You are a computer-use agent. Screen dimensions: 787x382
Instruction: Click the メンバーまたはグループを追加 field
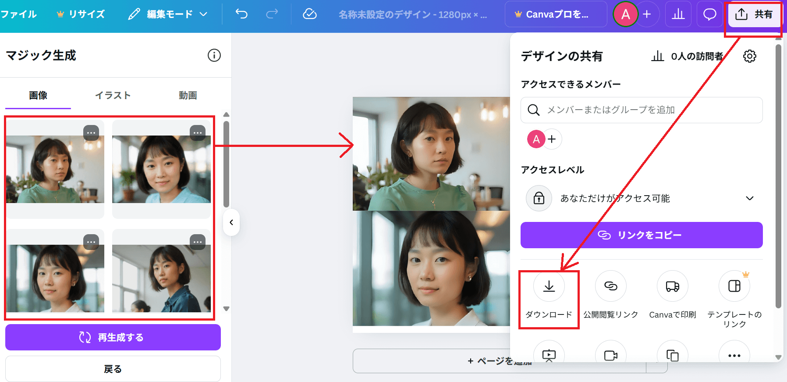click(642, 110)
